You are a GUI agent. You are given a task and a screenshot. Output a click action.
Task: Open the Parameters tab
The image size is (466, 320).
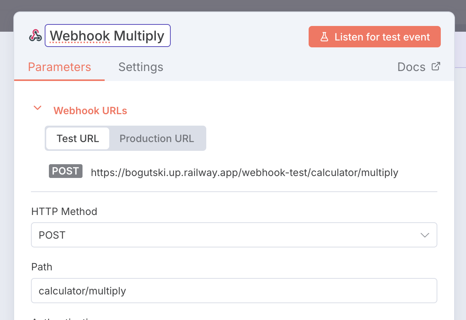60,67
